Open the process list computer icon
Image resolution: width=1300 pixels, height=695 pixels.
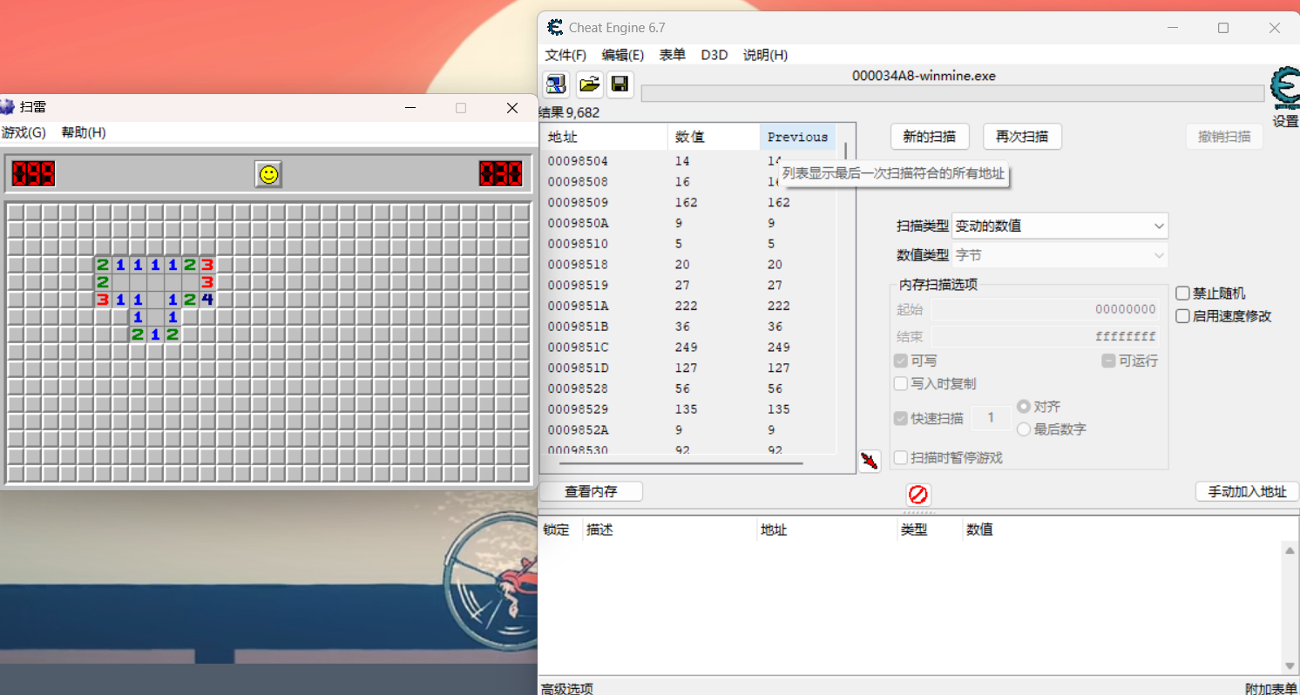point(556,84)
